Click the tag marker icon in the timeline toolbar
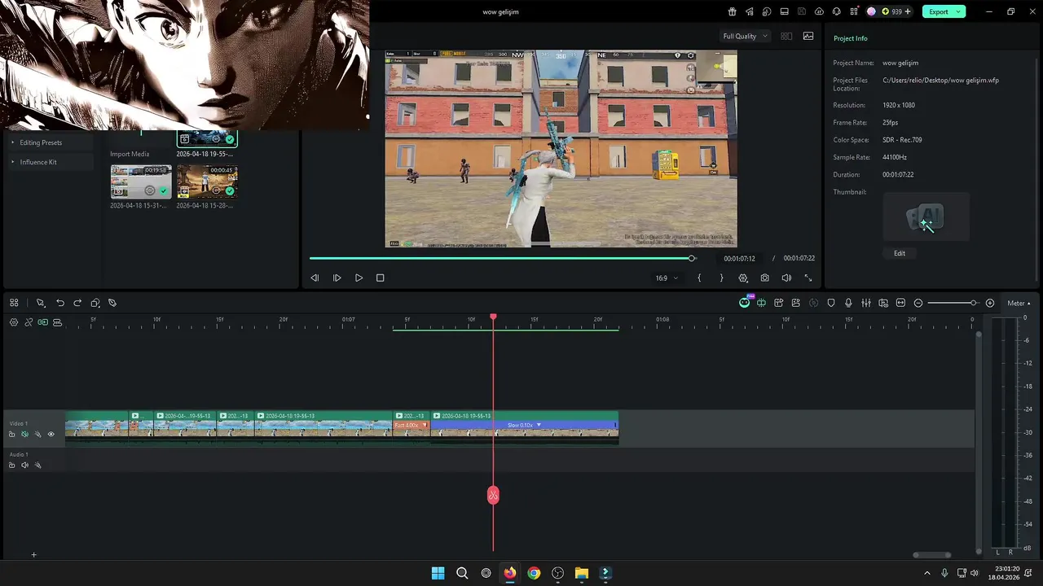Viewport: 1043px width, 586px height. tap(112, 303)
